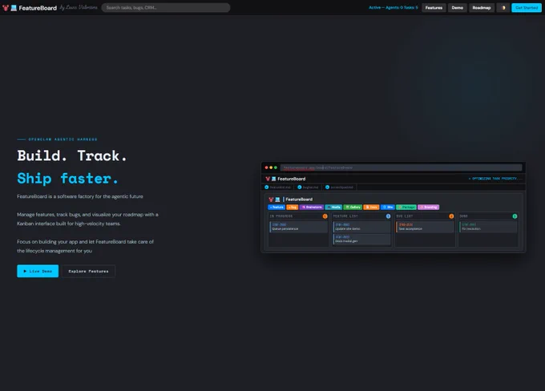This screenshot has width=545, height=391.
Task: Click the lobster logo in preview header
Action: [268, 179]
